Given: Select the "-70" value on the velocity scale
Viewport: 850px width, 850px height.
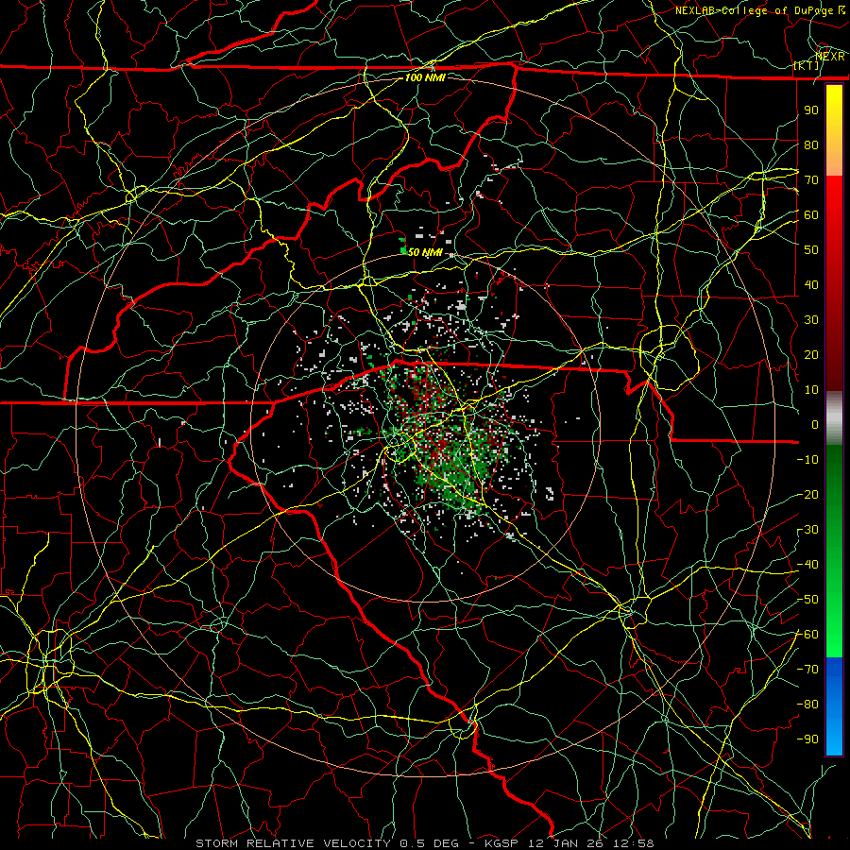Looking at the screenshot, I should click(807, 670).
